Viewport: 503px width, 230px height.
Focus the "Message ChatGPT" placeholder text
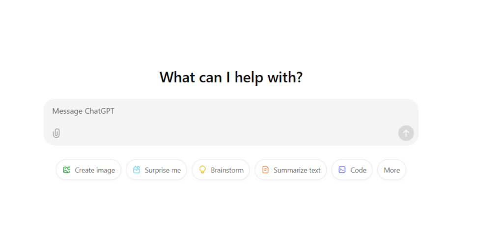pyautogui.click(x=83, y=111)
